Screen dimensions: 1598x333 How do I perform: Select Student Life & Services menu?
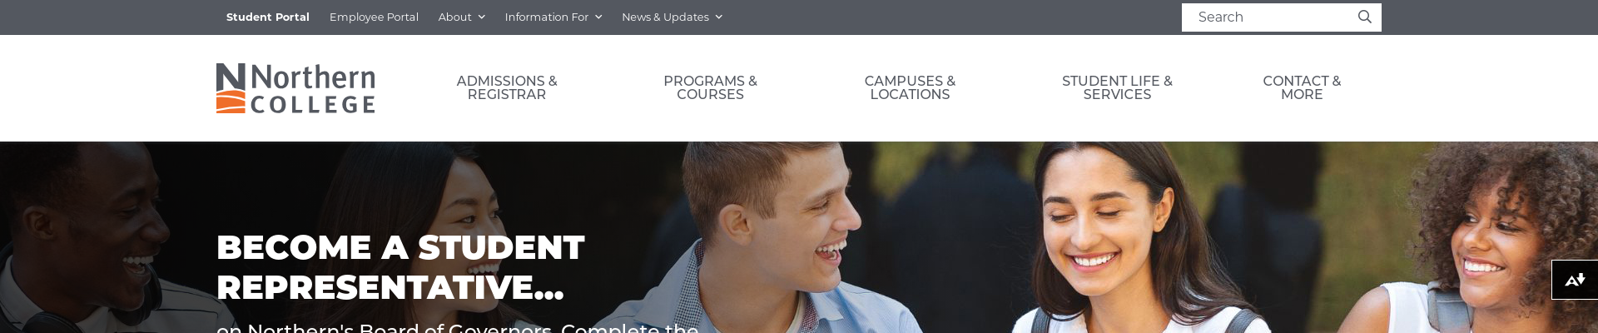pos(1117,87)
